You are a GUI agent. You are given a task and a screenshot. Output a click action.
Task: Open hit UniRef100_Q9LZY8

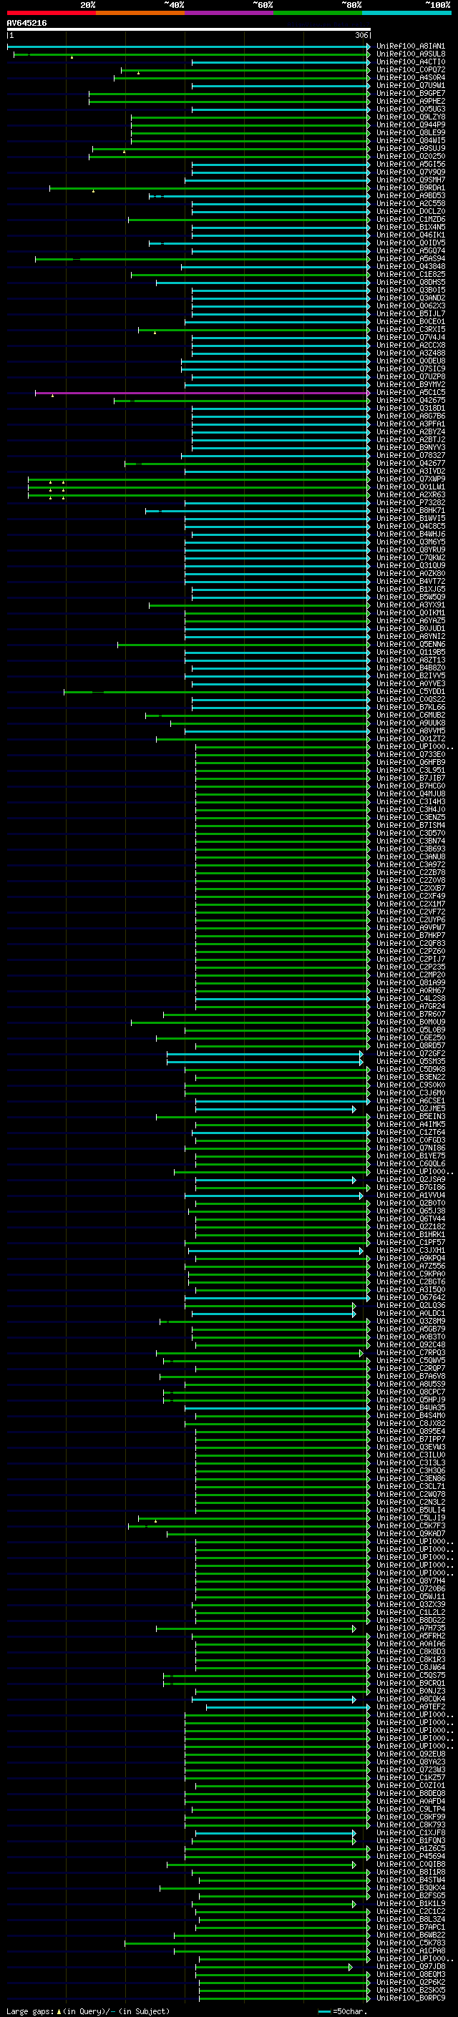pos(410,117)
